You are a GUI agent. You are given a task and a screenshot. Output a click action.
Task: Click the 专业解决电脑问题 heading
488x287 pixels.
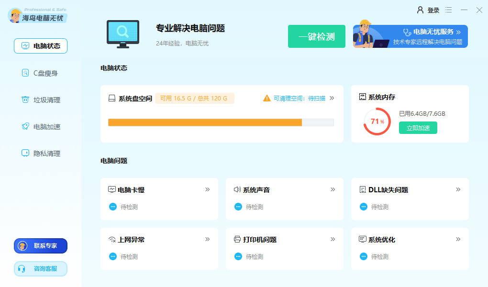pyautogui.click(x=190, y=28)
